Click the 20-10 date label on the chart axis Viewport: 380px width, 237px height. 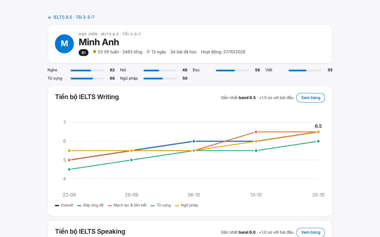[x=318, y=195]
